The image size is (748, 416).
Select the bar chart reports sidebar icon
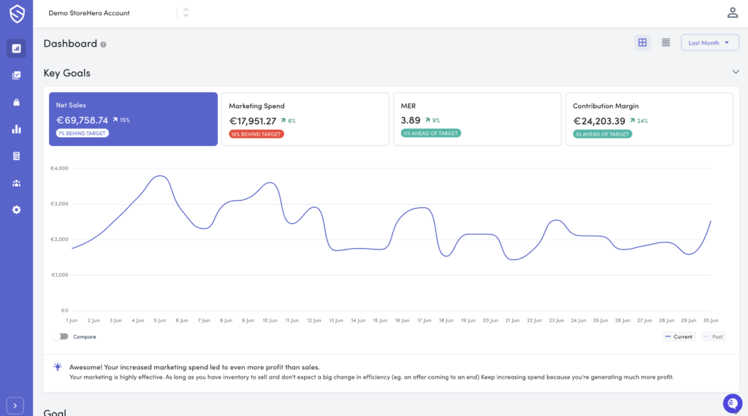(16, 129)
